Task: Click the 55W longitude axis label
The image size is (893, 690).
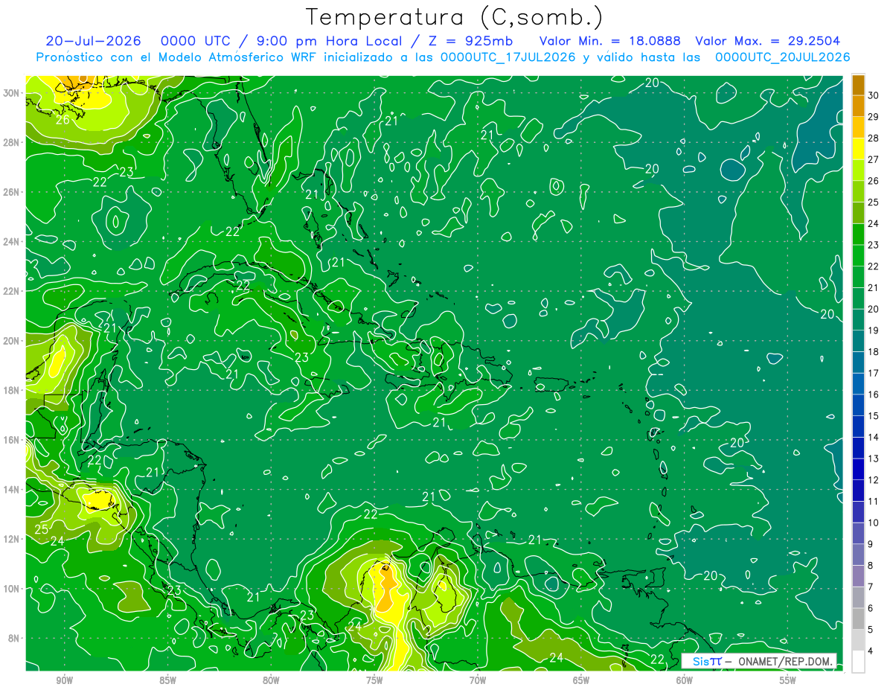Action: click(788, 680)
